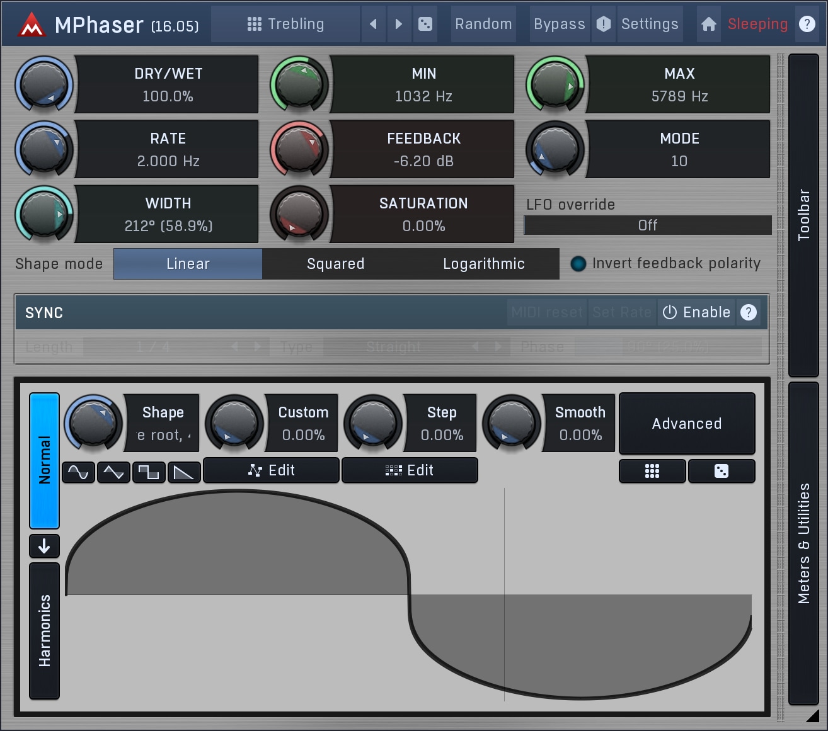Click the MIN frequency knob
The height and width of the screenshot is (731, 828).
point(299,84)
